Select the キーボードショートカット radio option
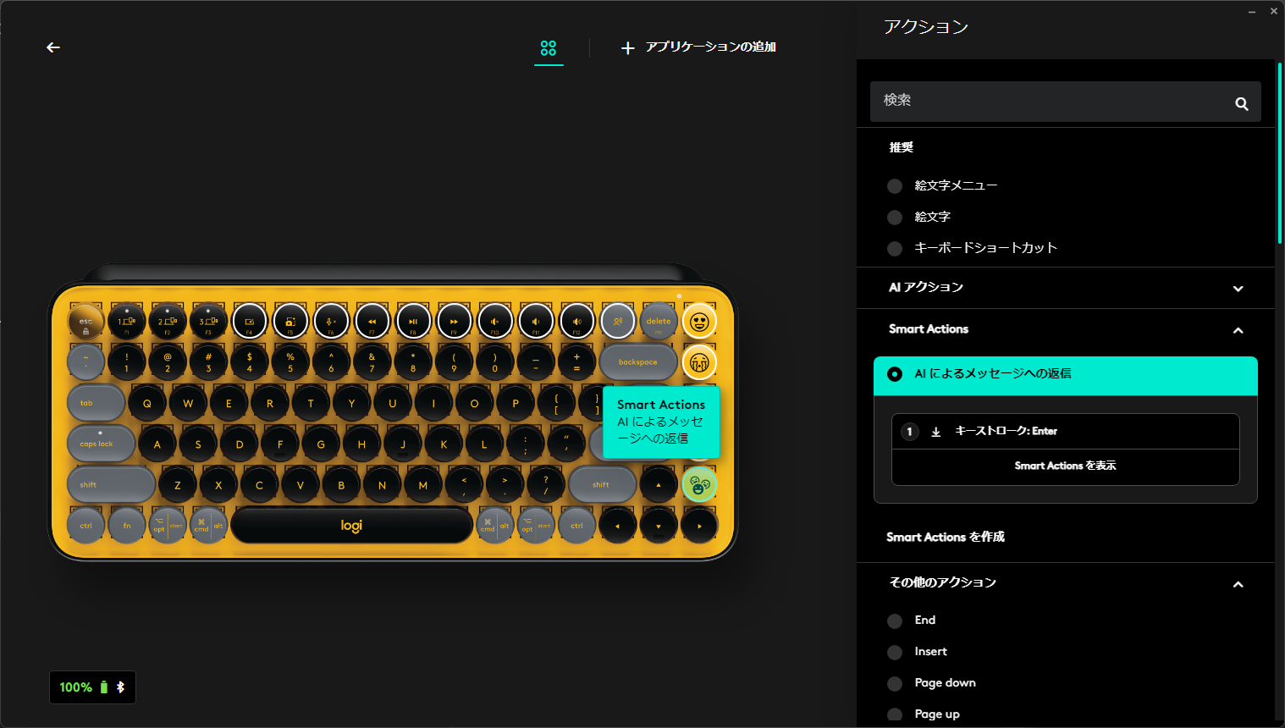This screenshot has height=728, width=1285. [x=895, y=249]
